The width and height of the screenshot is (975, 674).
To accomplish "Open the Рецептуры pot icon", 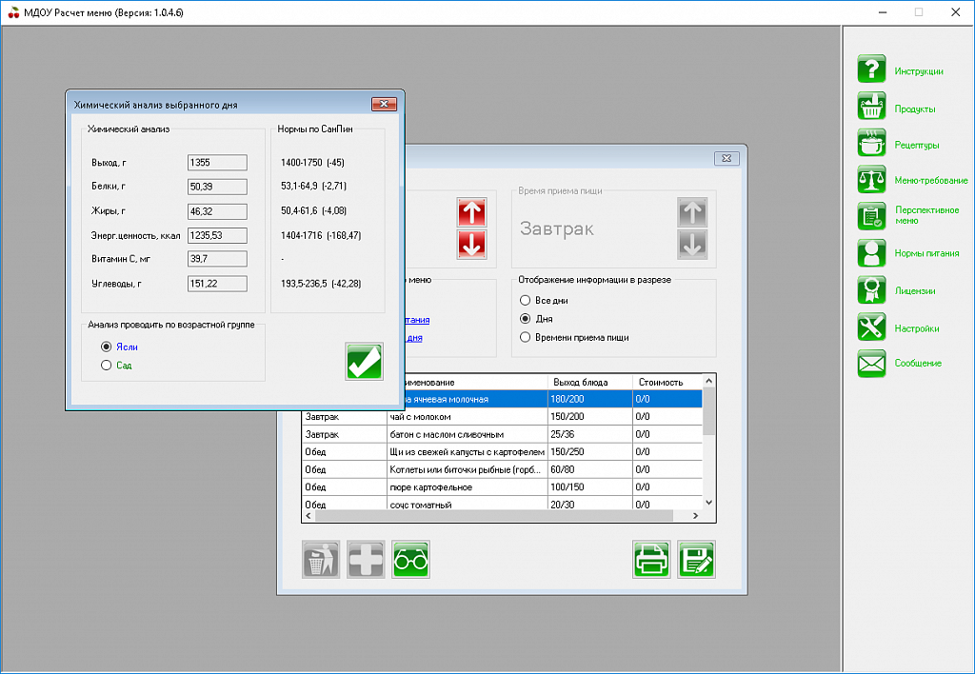I will click(x=872, y=145).
